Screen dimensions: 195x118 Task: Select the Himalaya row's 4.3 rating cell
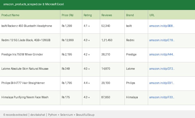click(x=91, y=98)
